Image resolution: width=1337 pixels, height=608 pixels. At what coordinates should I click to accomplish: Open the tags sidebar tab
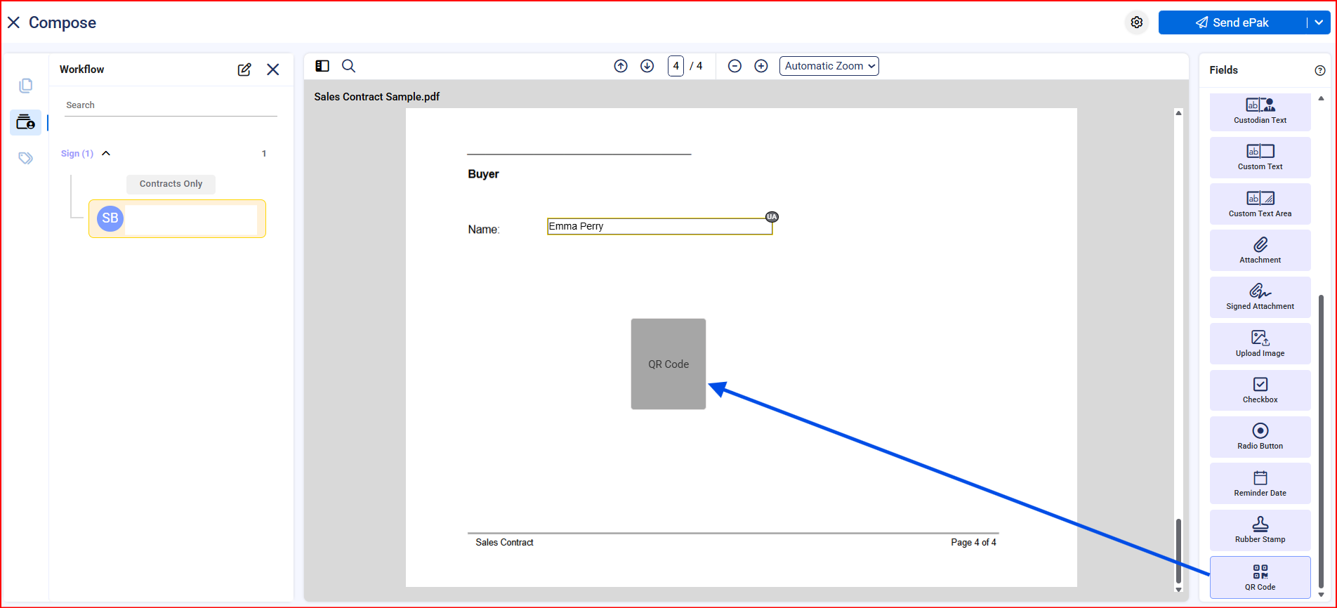26,158
